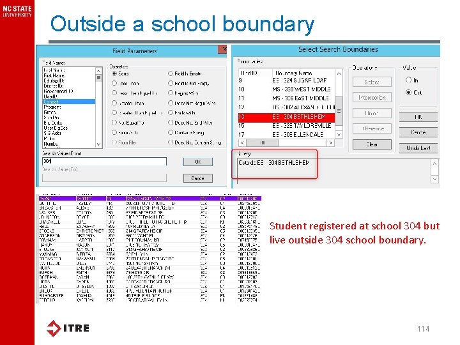Select the Field Is Empty radio button
This screenshot has height=345, width=460.
click(x=171, y=73)
